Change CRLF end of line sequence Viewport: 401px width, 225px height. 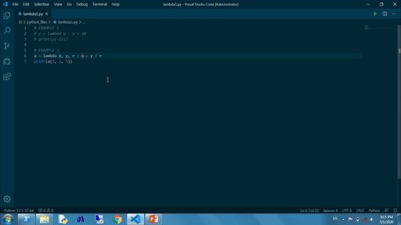coord(360,211)
